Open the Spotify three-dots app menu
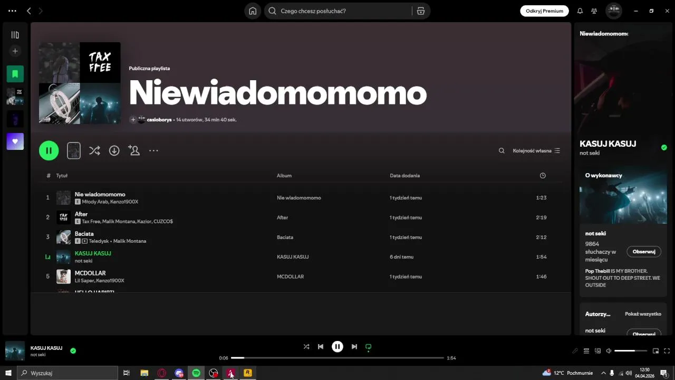675x380 pixels. [12, 11]
